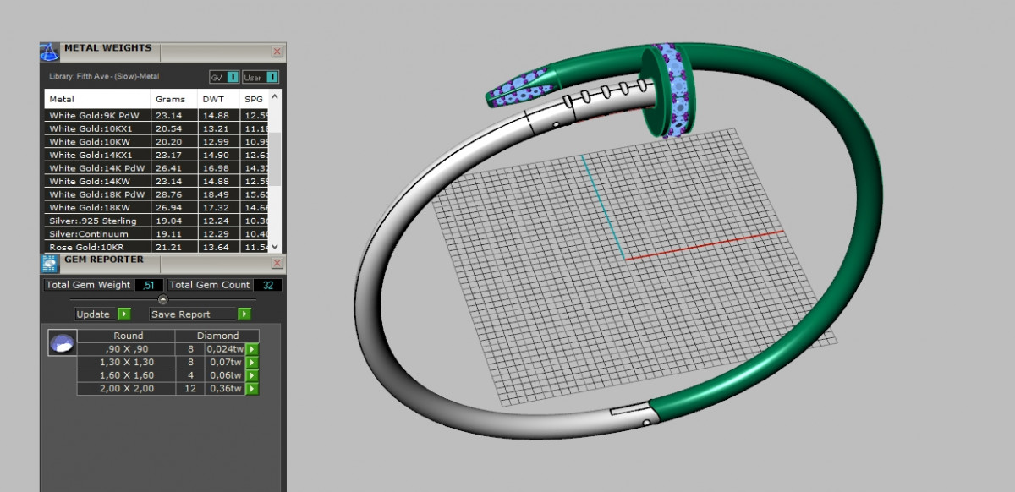The image size is (1015, 492).
Task: Select the White Gold:18K PdW row
Action: coord(157,194)
